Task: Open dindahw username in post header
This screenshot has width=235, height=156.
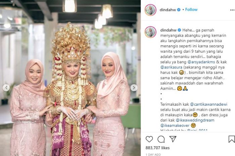Action: (168, 10)
